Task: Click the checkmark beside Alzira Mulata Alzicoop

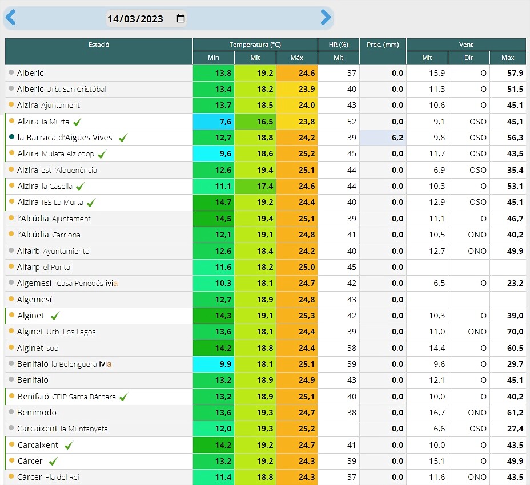Action: tap(102, 154)
